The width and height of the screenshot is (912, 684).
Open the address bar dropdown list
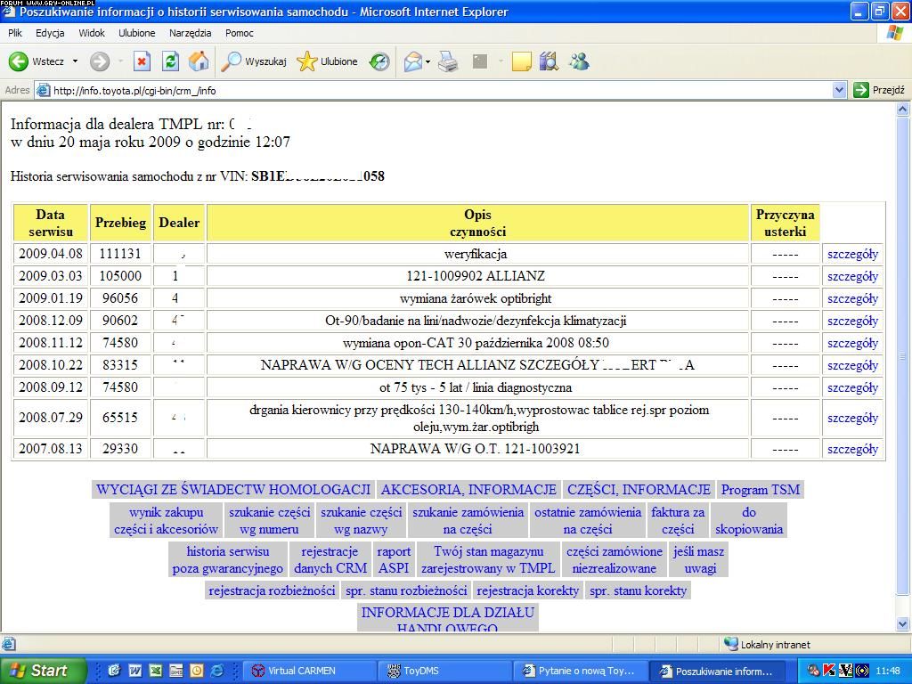pos(839,90)
